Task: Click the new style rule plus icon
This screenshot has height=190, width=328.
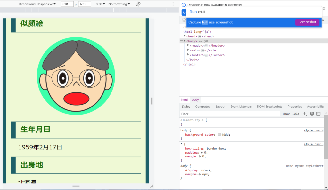Action: point(305,114)
